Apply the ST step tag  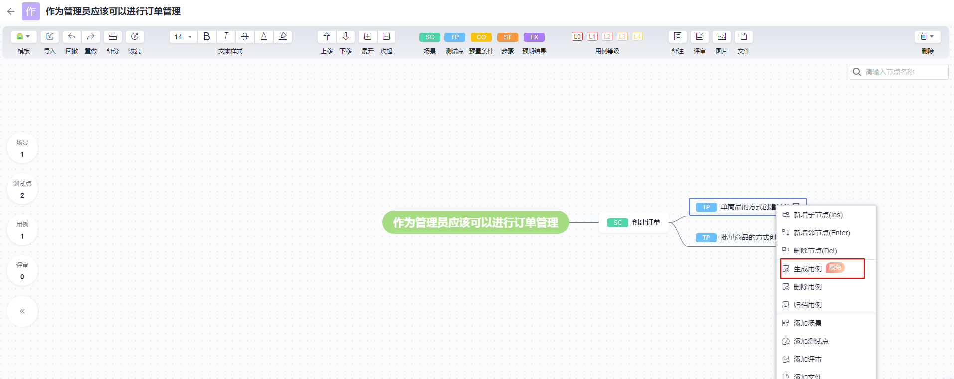508,37
